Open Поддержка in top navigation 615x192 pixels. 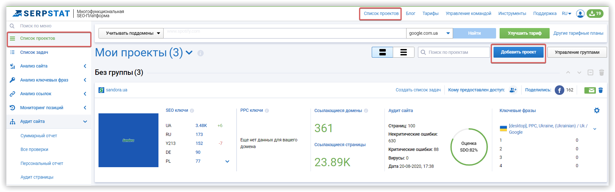(545, 13)
